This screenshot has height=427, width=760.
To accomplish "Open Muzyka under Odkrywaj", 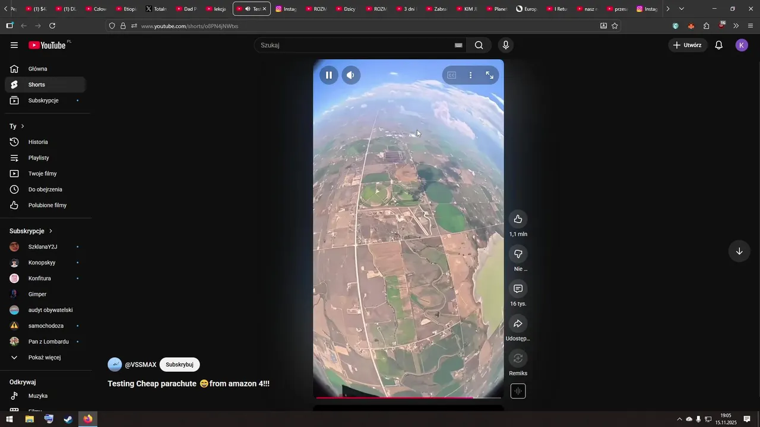I will point(46,396).
